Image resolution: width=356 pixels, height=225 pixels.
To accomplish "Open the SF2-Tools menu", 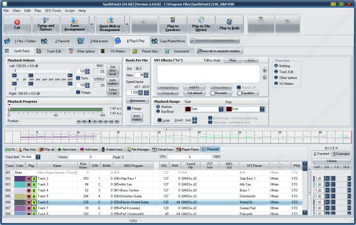I will pos(53,10).
